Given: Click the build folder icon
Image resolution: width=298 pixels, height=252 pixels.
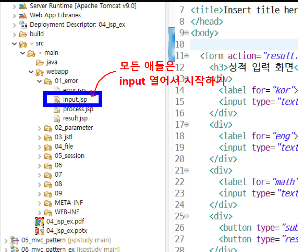Looking at the screenshot, I should (23, 34).
